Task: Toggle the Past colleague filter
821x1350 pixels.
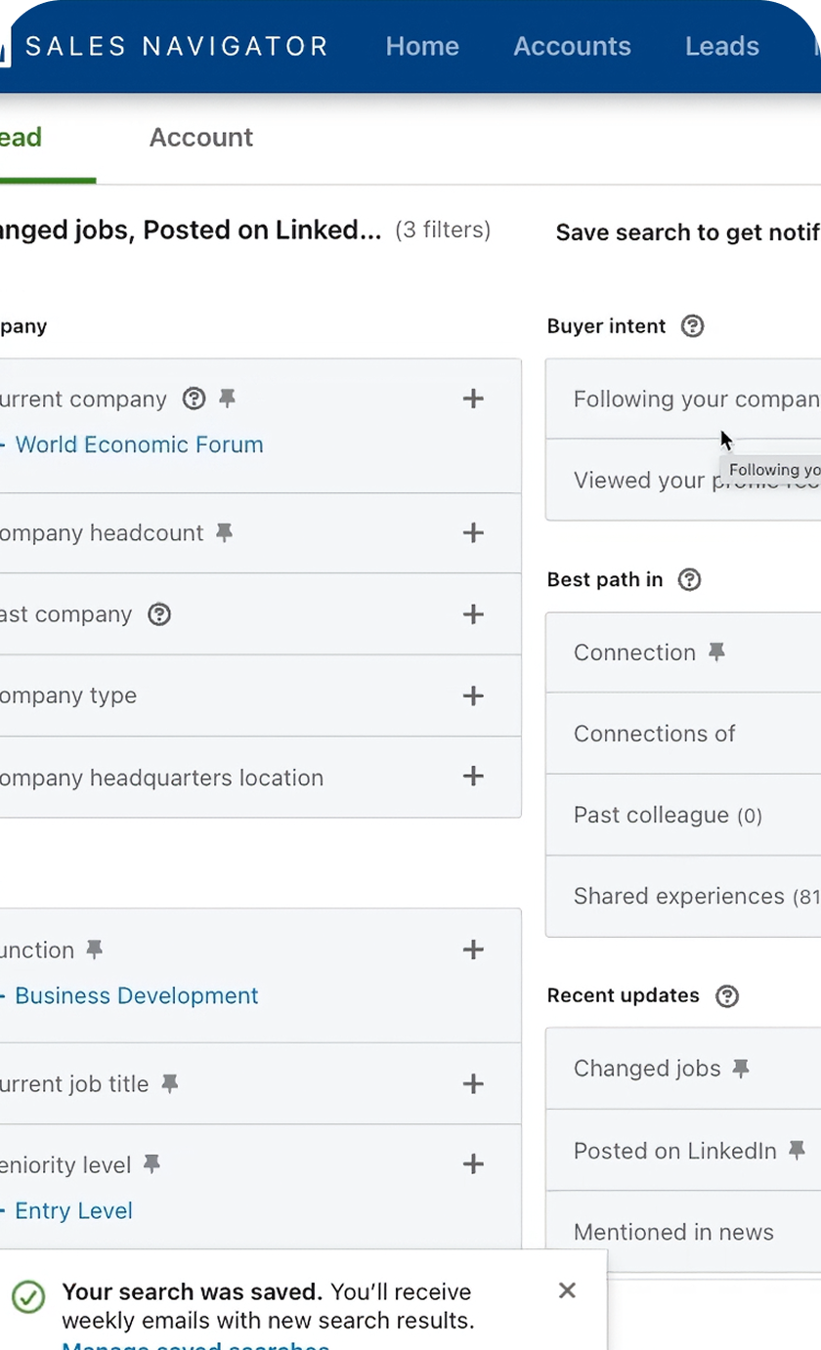Action: 683,815
